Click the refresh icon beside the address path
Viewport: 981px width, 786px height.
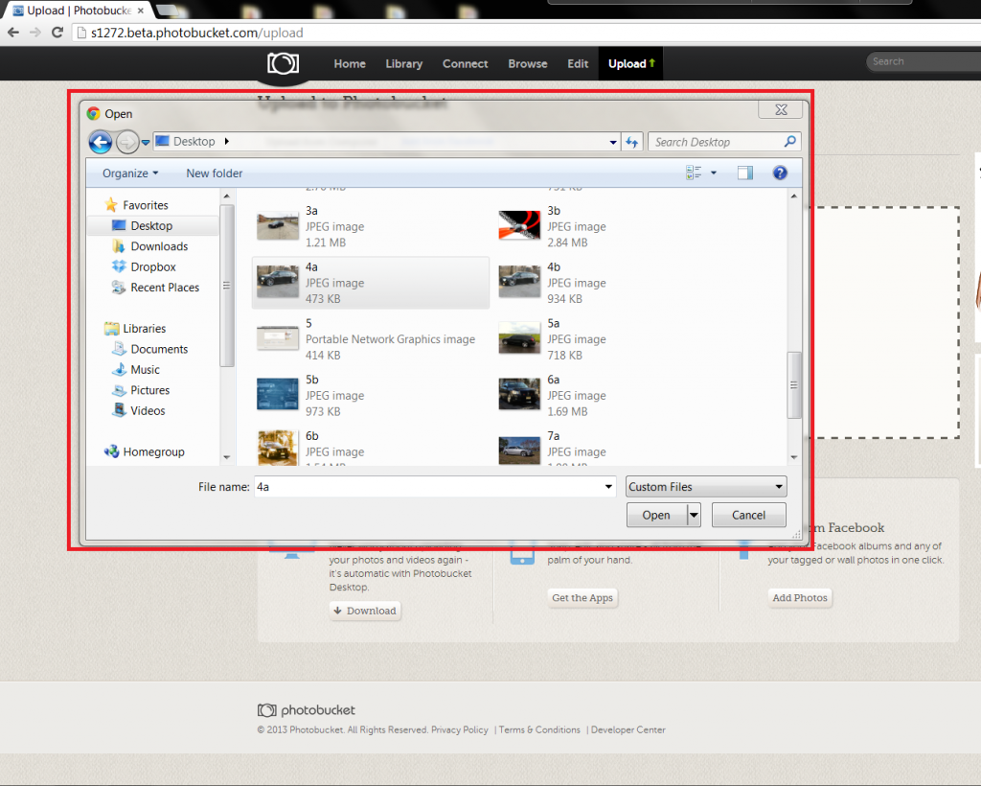pyautogui.click(x=632, y=142)
